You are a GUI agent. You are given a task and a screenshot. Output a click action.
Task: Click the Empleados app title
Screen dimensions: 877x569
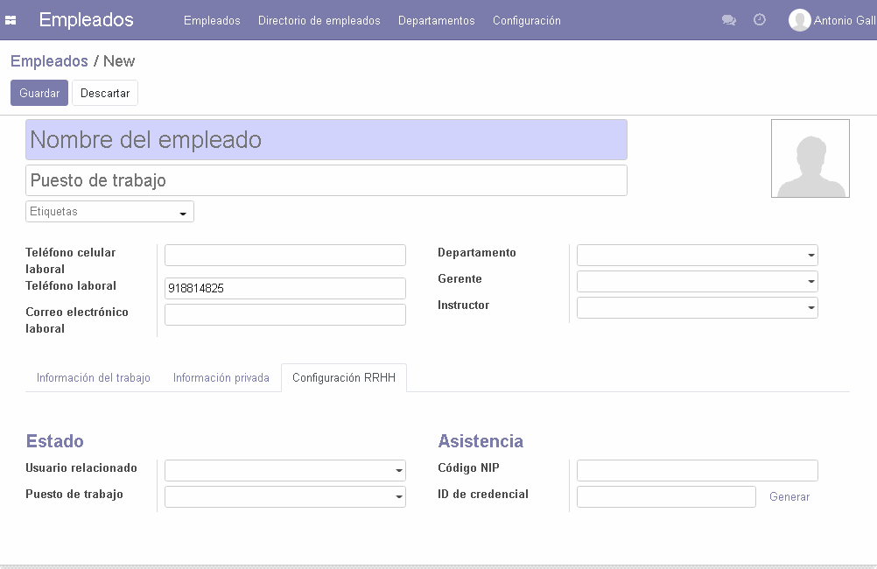click(86, 20)
